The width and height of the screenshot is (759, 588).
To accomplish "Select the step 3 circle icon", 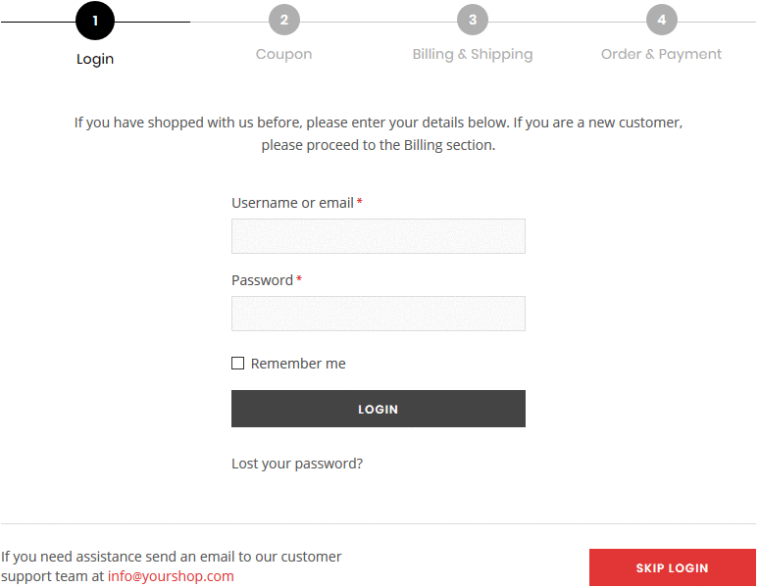I will (x=473, y=20).
